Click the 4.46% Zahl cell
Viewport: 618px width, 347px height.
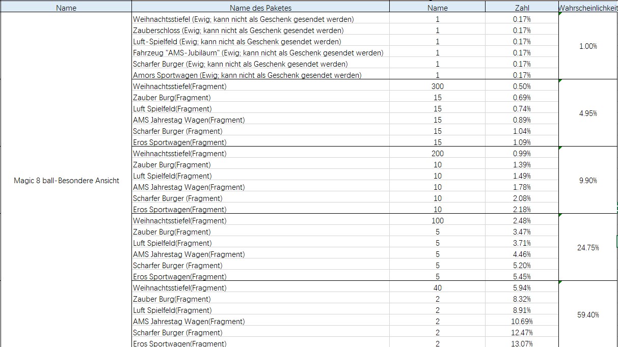pos(522,254)
